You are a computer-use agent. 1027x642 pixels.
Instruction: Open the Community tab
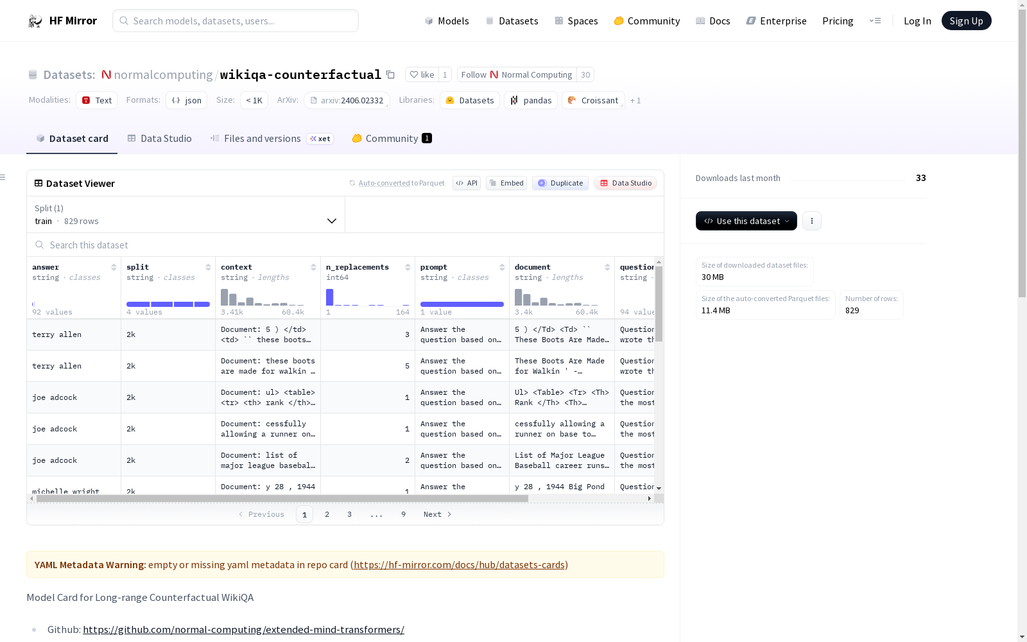click(392, 138)
